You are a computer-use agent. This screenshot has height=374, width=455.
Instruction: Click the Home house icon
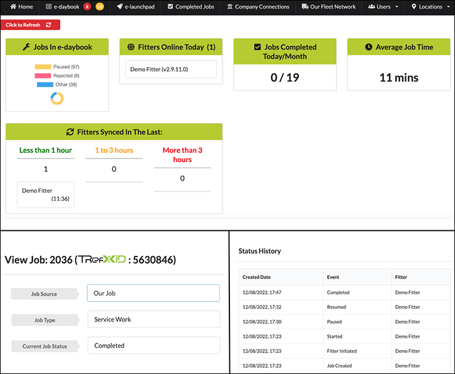pos(13,7)
